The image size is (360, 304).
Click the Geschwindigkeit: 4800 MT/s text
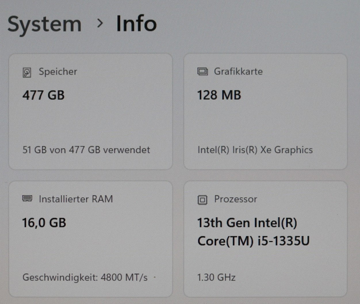(85, 277)
